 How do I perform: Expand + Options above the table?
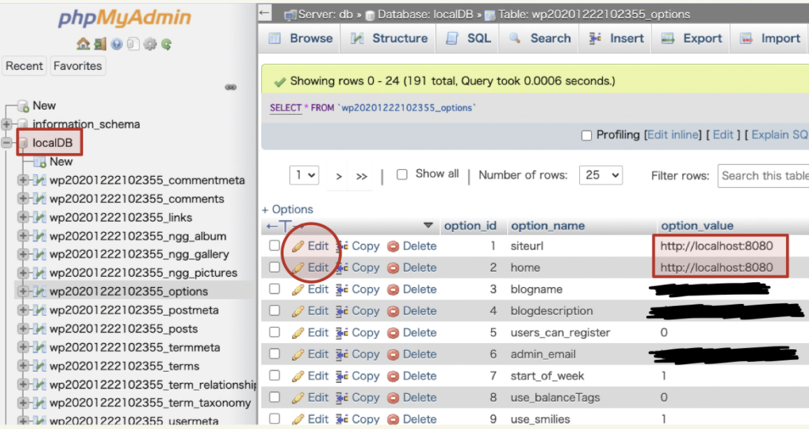point(287,210)
